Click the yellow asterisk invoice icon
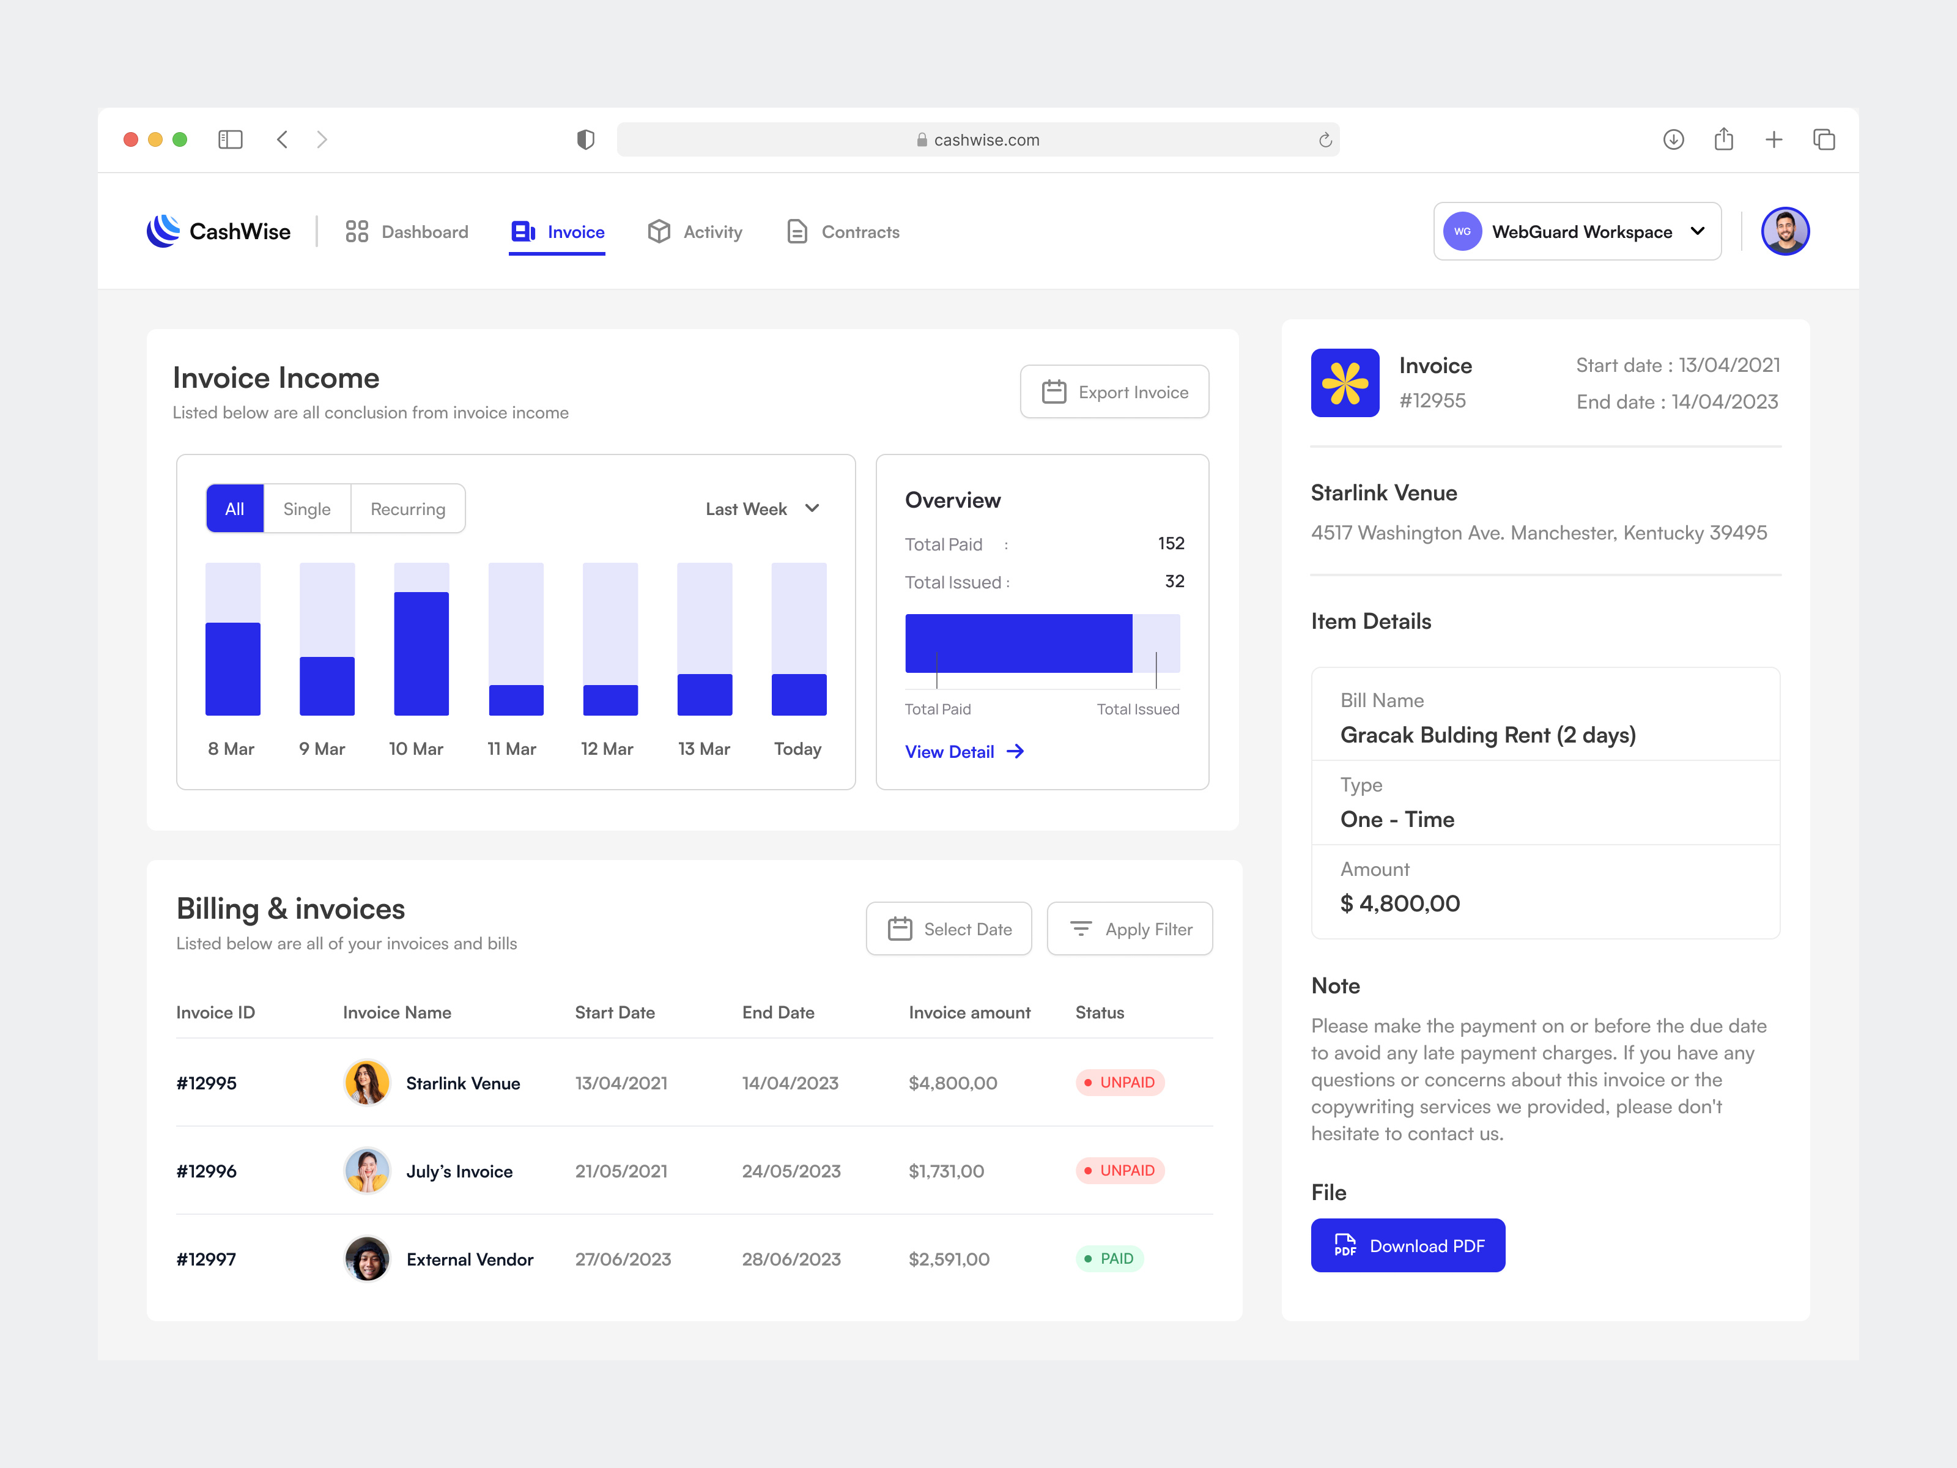The image size is (1957, 1468). pyautogui.click(x=1345, y=382)
